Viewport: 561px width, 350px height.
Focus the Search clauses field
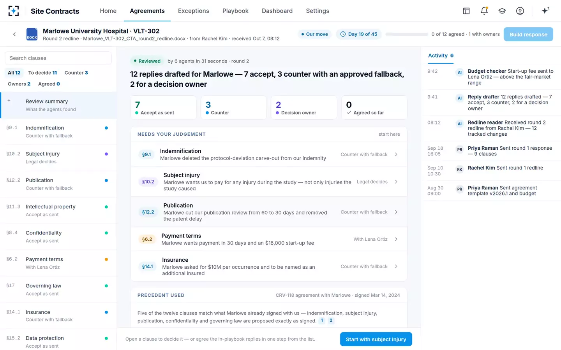coord(58,58)
